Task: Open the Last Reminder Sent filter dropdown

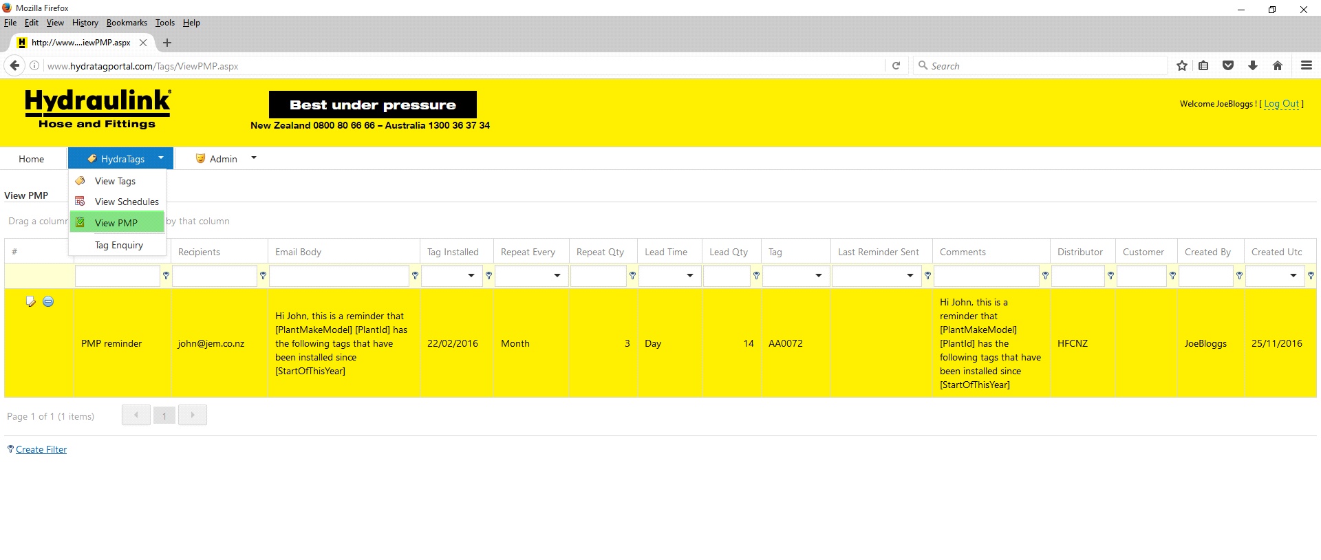Action: (x=910, y=275)
